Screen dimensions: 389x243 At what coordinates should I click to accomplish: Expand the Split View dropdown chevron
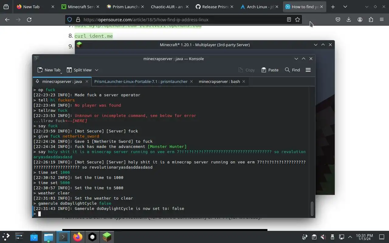(x=97, y=70)
